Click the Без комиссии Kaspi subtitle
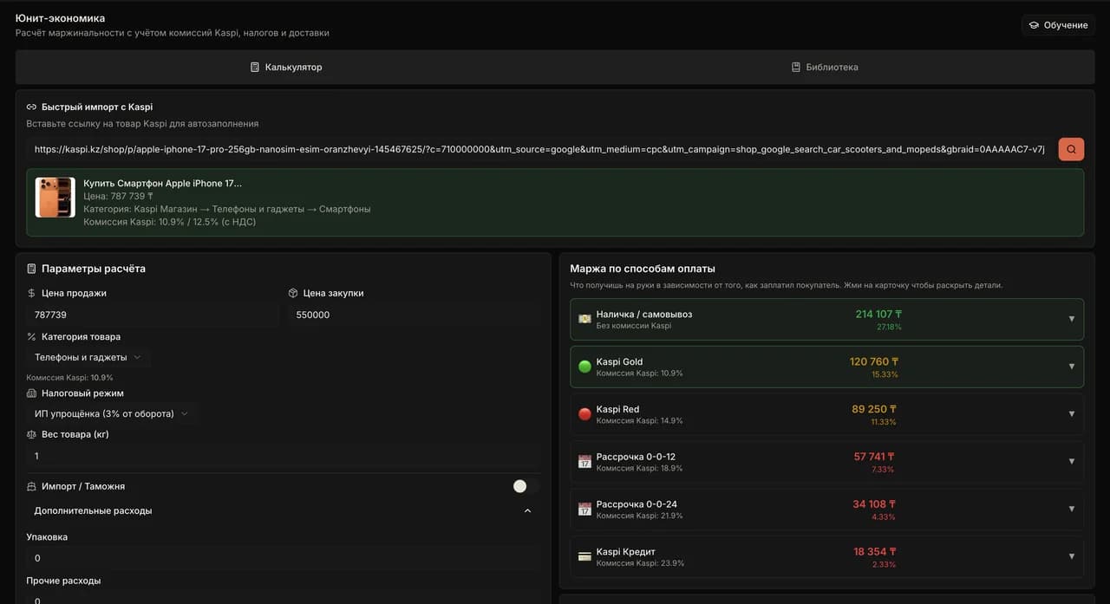 (x=634, y=326)
